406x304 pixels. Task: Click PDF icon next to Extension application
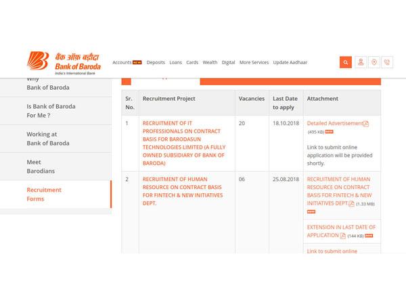click(343, 236)
